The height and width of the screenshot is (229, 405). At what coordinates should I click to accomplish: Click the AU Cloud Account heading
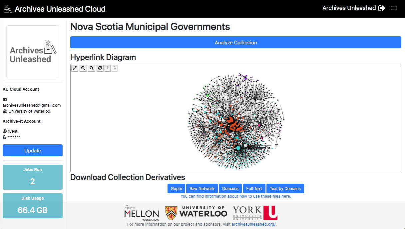pos(21,89)
